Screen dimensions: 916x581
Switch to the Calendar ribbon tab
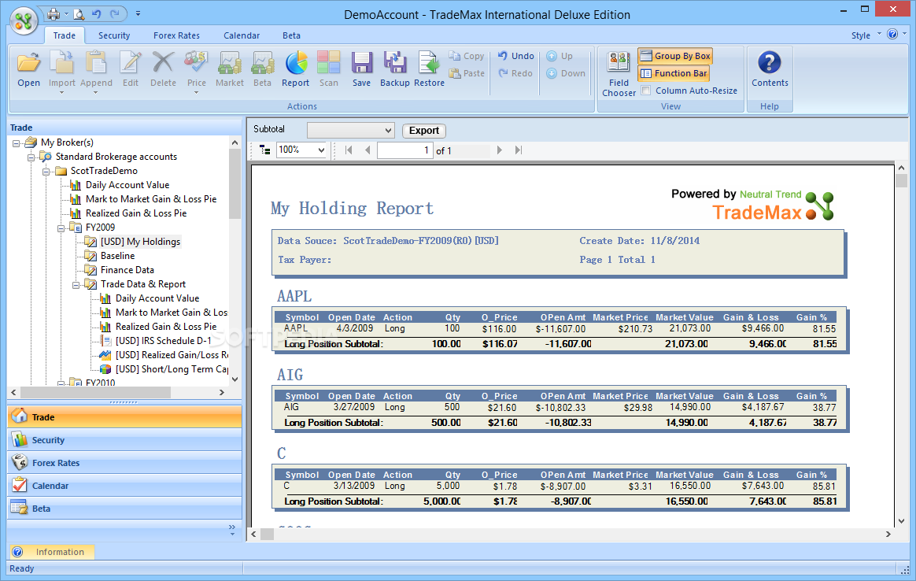(x=242, y=35)
